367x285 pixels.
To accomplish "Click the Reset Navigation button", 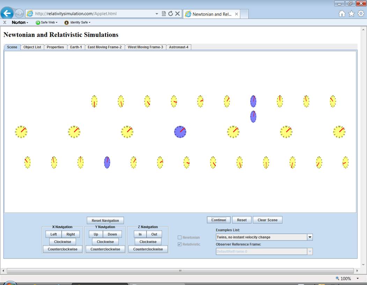I will (x=105, y=221).
